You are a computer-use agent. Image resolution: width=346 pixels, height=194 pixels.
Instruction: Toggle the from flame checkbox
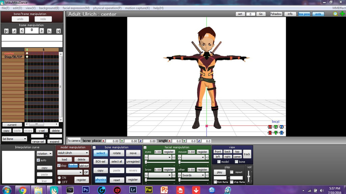point(215,182)
